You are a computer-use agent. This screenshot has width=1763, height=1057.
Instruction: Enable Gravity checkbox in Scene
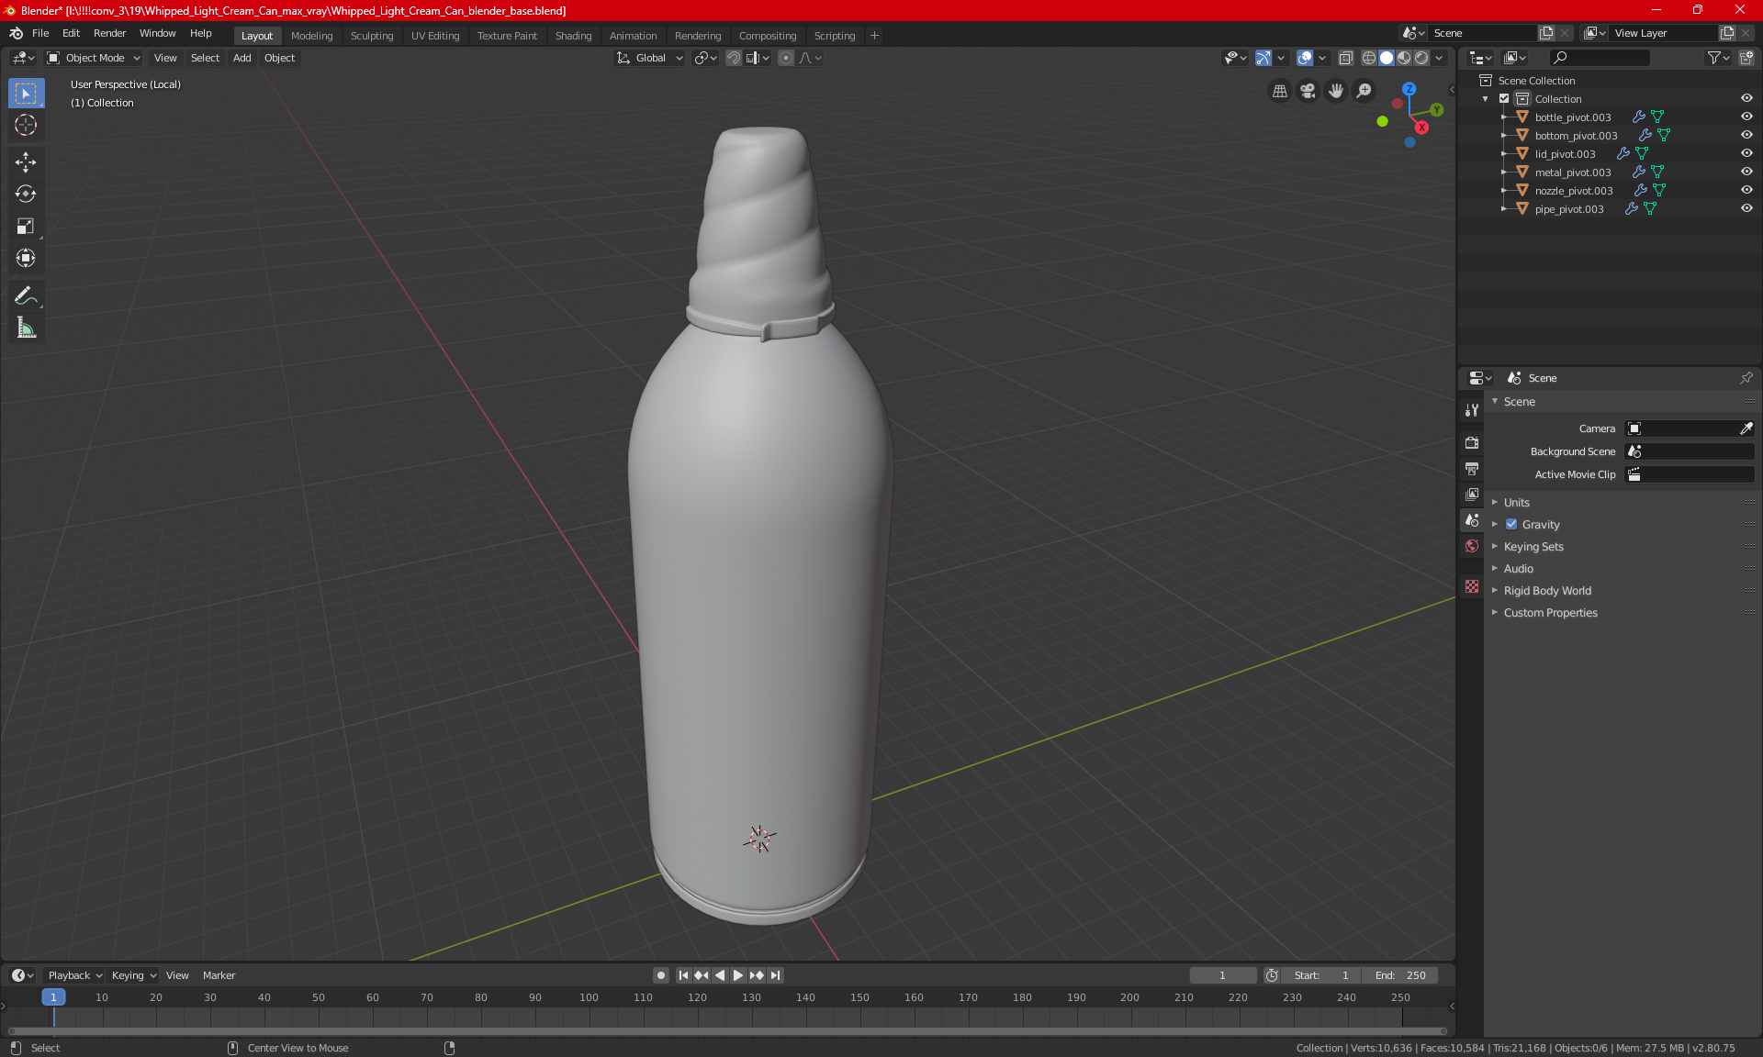click(x=1511, y=524)
